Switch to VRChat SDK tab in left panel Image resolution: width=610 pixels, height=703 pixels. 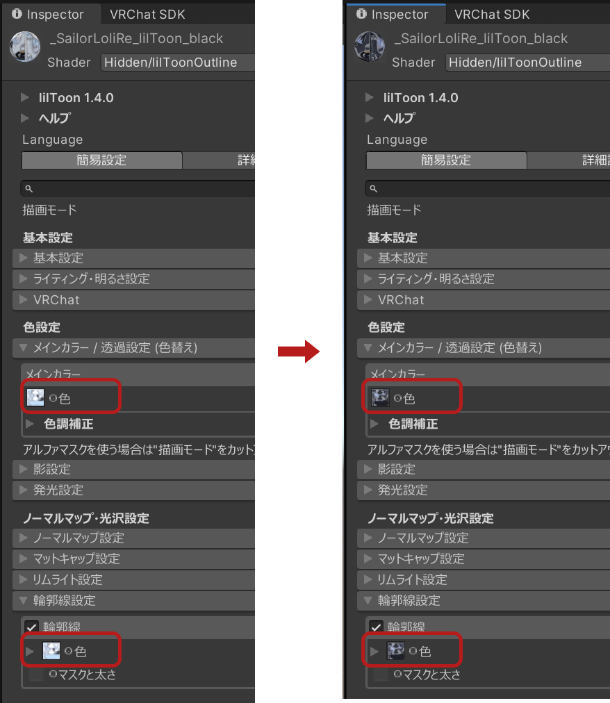coord(147,15)
